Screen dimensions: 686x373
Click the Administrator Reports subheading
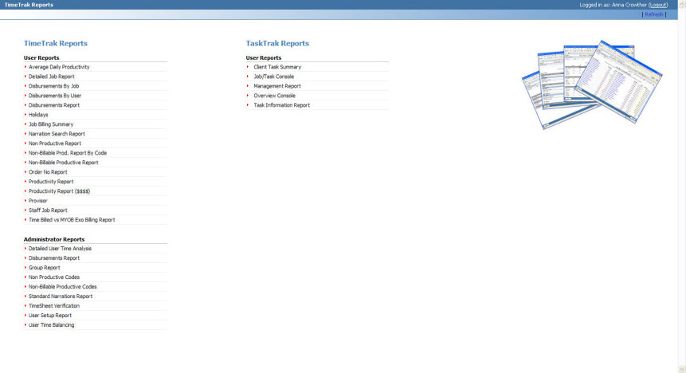pyautogui.click(x=54, y=239)
